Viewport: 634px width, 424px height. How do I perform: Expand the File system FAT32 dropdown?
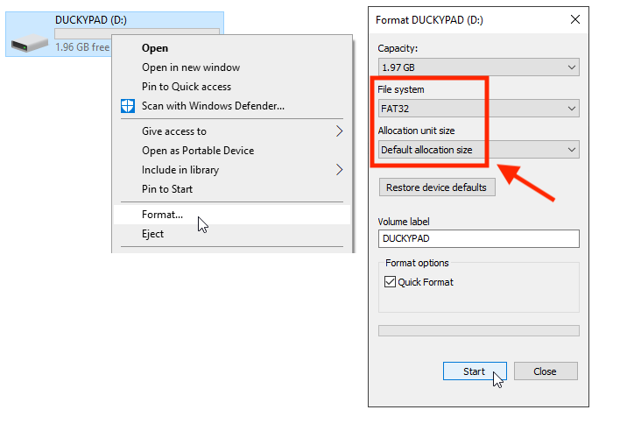point(479,109)
